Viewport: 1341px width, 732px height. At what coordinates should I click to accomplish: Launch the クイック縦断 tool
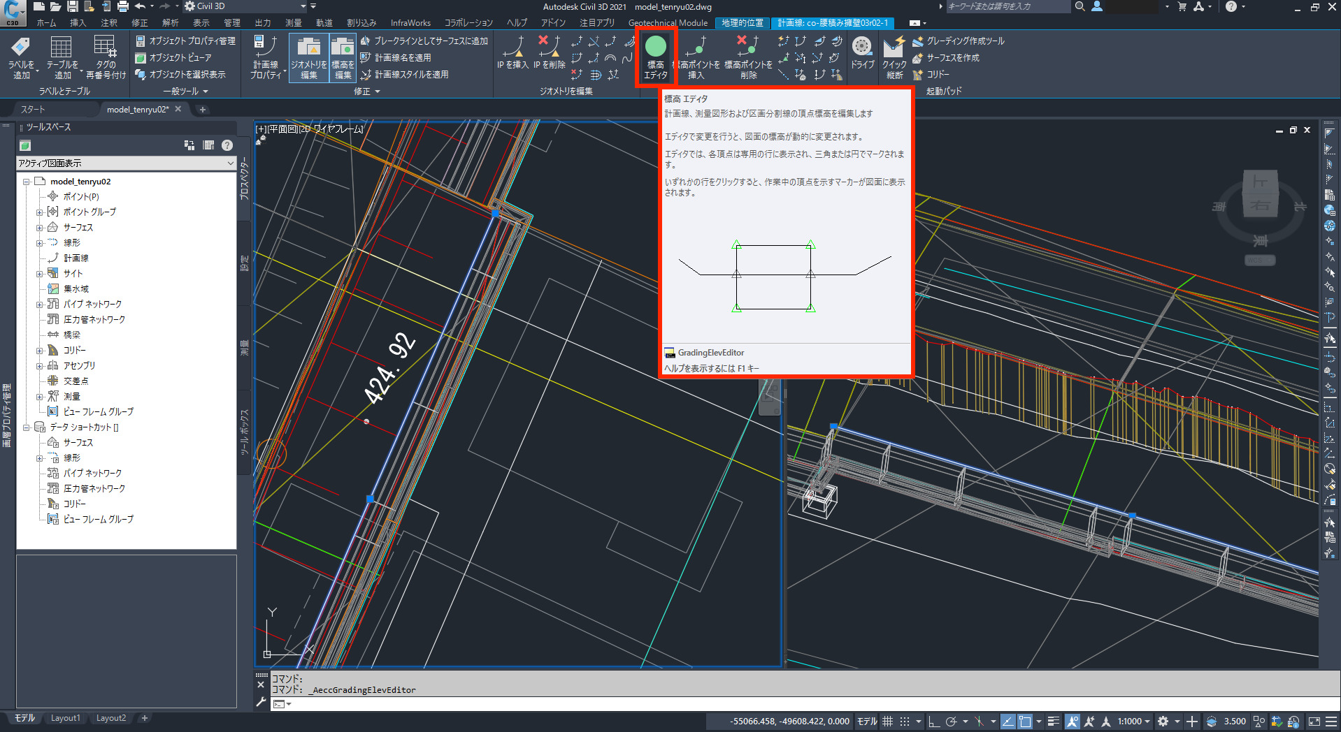894,56
